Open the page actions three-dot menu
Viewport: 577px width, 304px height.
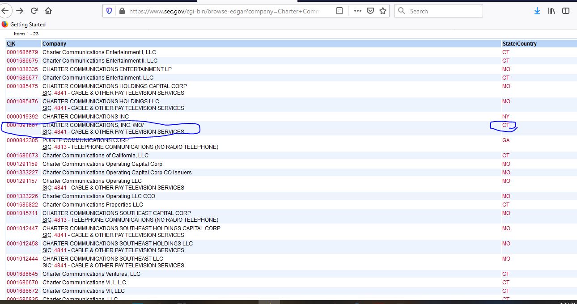click(357, 11)
